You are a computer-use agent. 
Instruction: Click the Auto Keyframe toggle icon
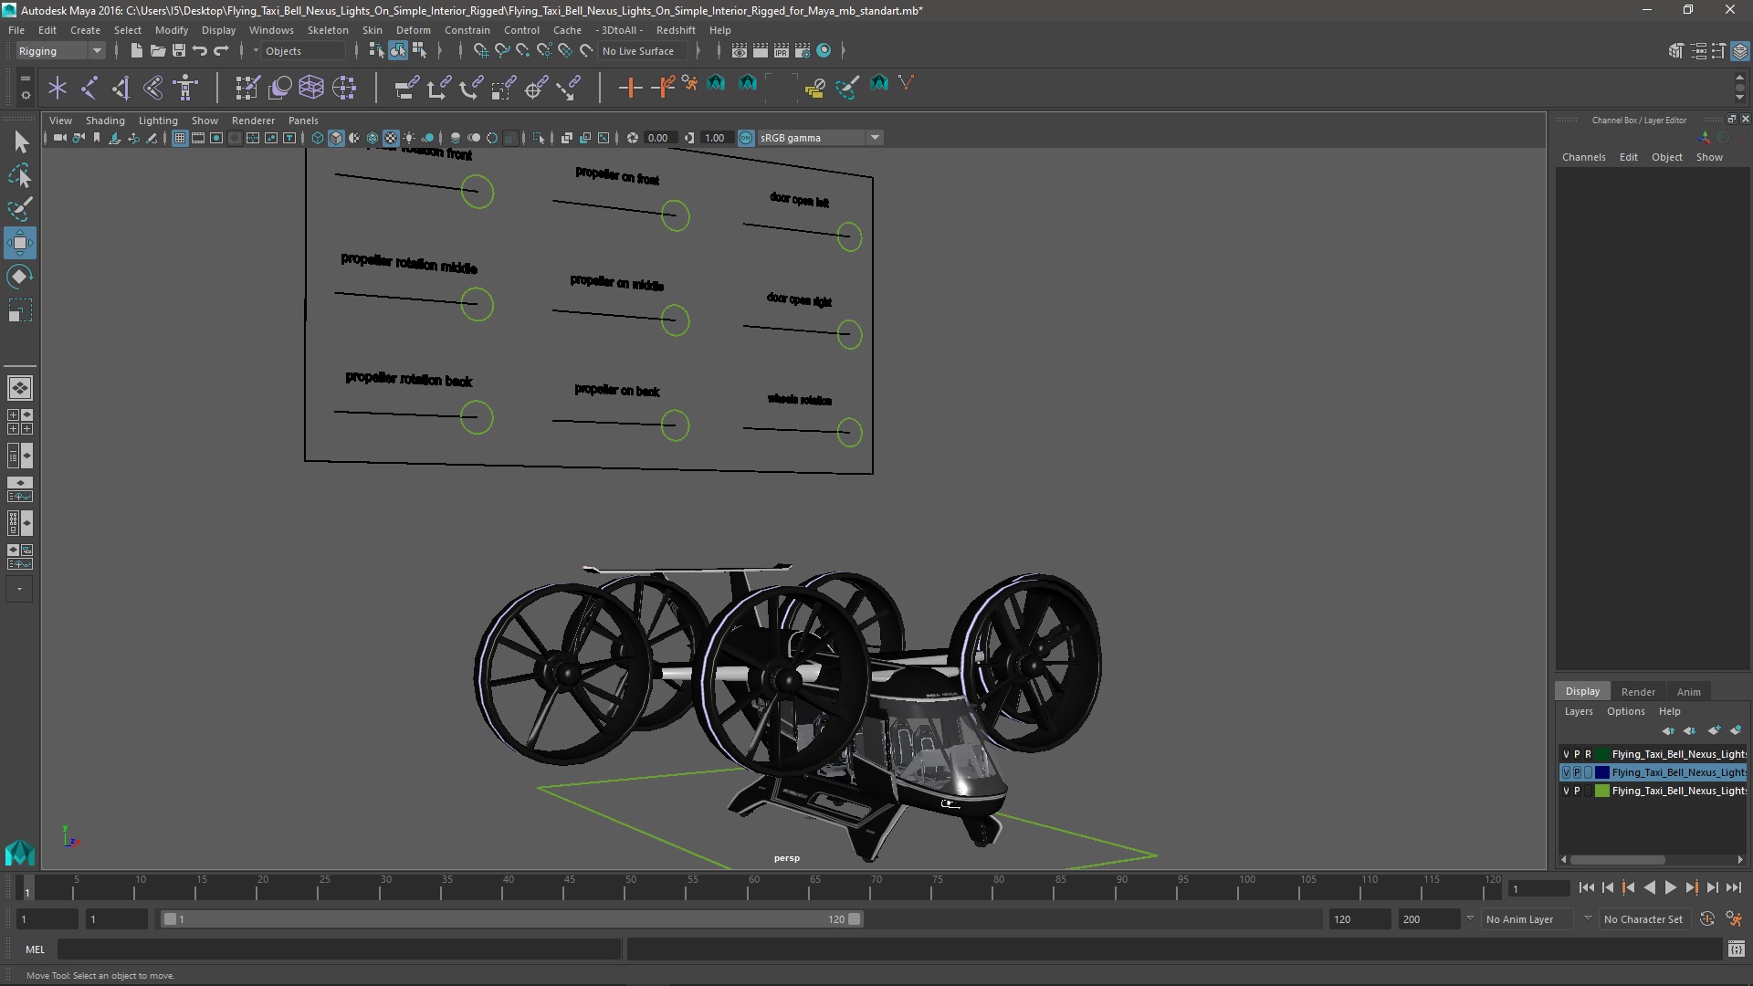tap(1706, 919)
